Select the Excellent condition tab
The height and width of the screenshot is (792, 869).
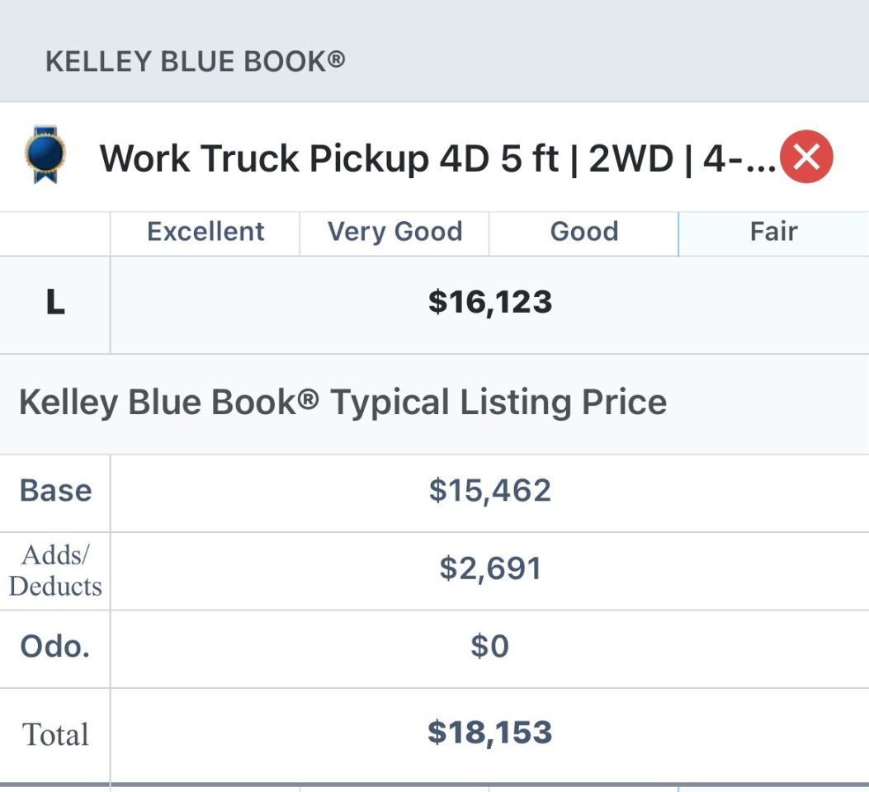[205, 232]
